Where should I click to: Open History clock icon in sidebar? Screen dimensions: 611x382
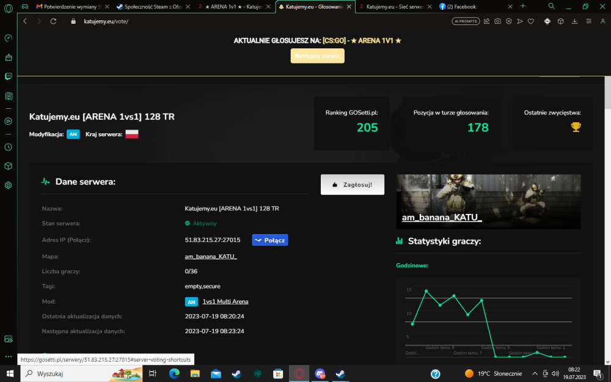[x=8, y=147]
